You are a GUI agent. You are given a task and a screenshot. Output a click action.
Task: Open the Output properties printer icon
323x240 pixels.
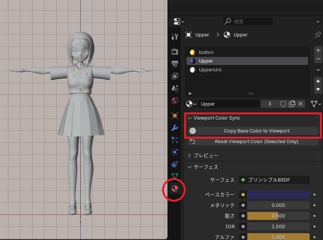[x=174, y=64]
